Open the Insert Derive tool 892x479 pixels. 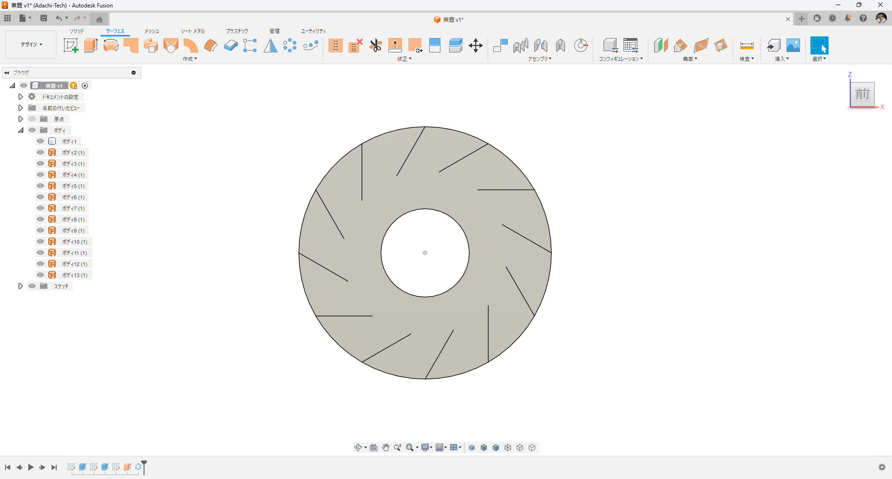(773, 45)
